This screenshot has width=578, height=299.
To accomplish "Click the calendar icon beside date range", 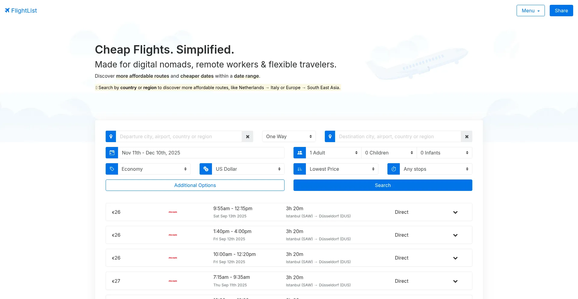I will point(112,153).
